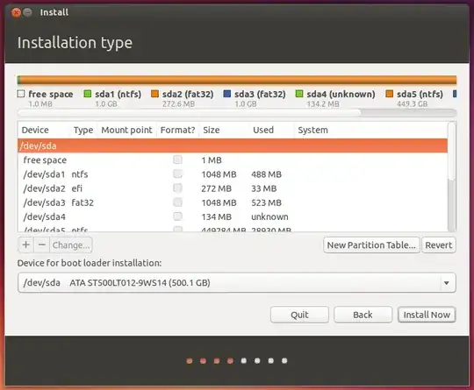Toggle the format checkbox for /dev/sda2 efi

coord(177,188)
